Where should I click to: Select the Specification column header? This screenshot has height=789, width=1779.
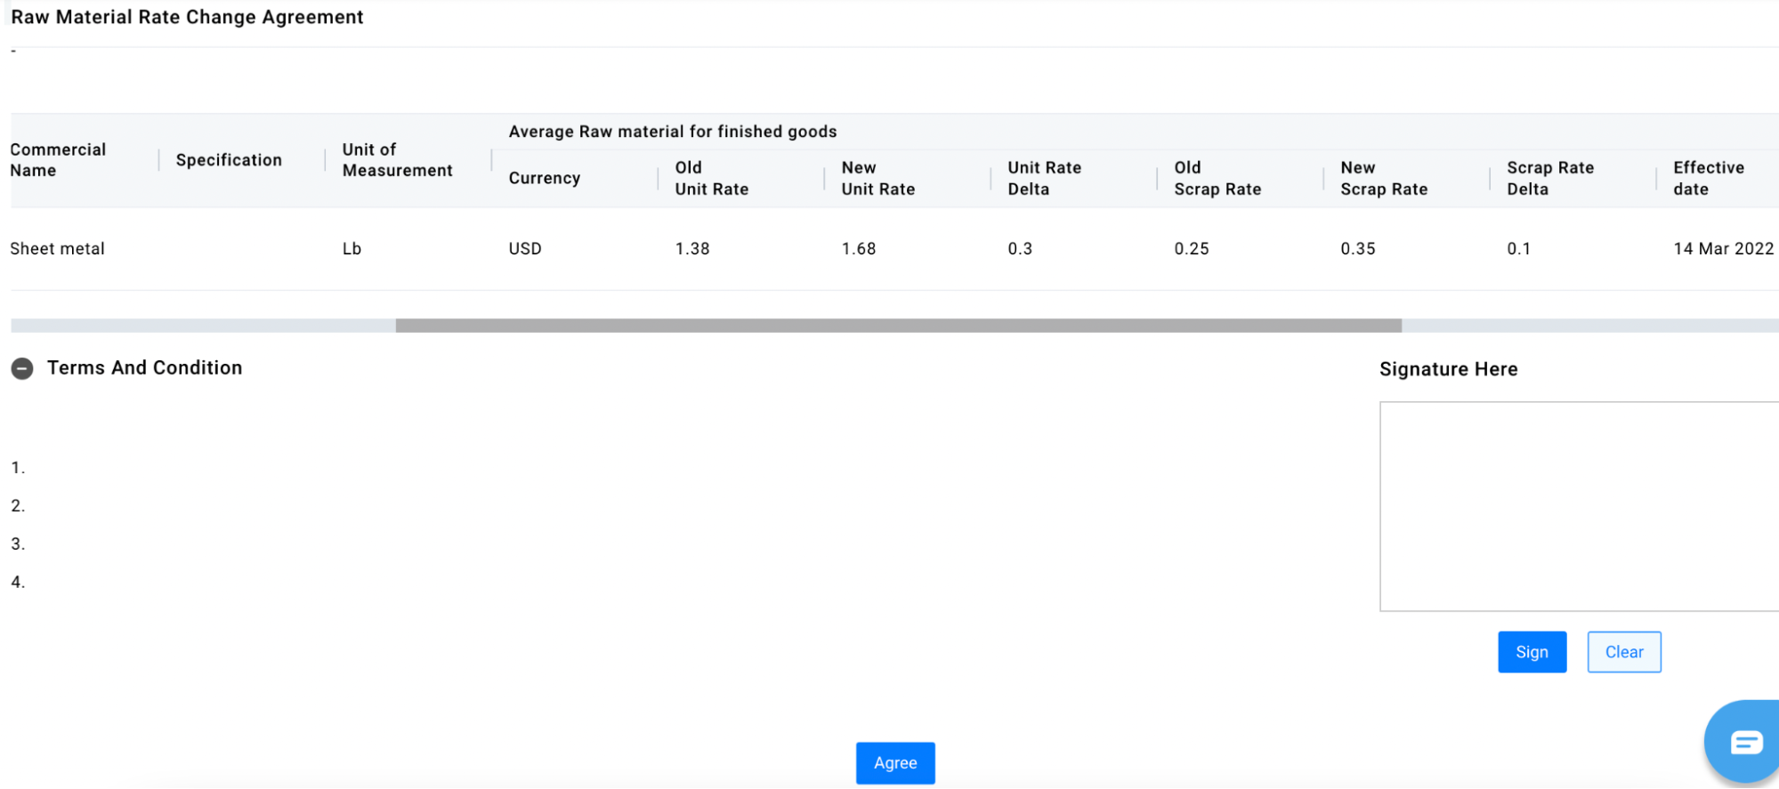[x=229, y=160]
